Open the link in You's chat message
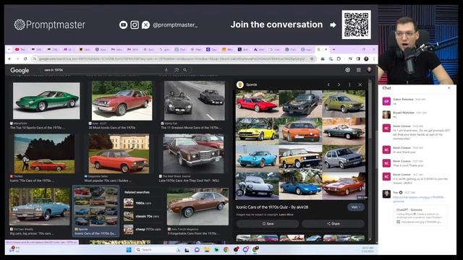This screenshot has width=463, height=260. [419, 199]
